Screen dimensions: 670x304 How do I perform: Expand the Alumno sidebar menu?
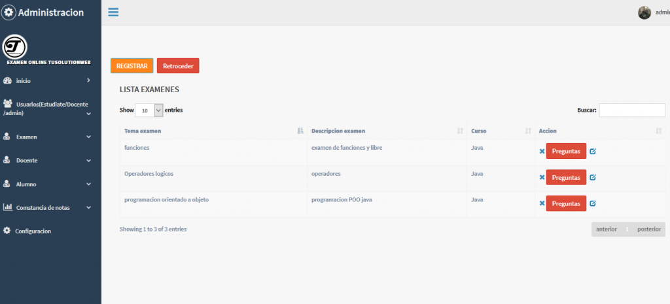click(46, 184)
